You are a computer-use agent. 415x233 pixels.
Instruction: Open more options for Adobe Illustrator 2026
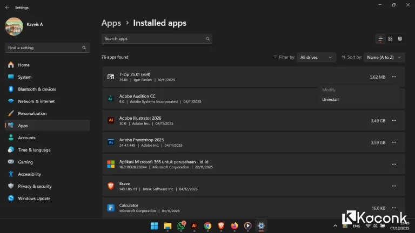[x=394, y=120]
